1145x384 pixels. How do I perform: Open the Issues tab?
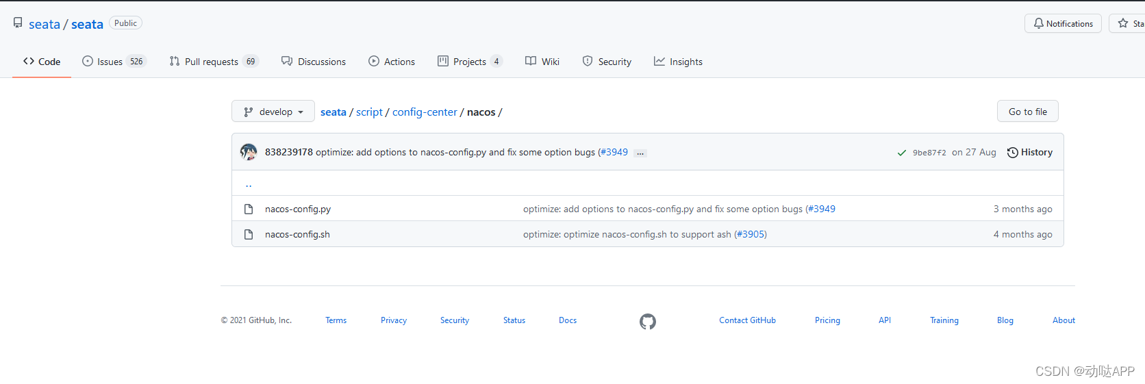tap(114, 62)
